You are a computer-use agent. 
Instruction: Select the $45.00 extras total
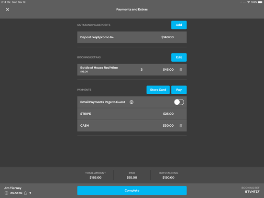[168, 69]
